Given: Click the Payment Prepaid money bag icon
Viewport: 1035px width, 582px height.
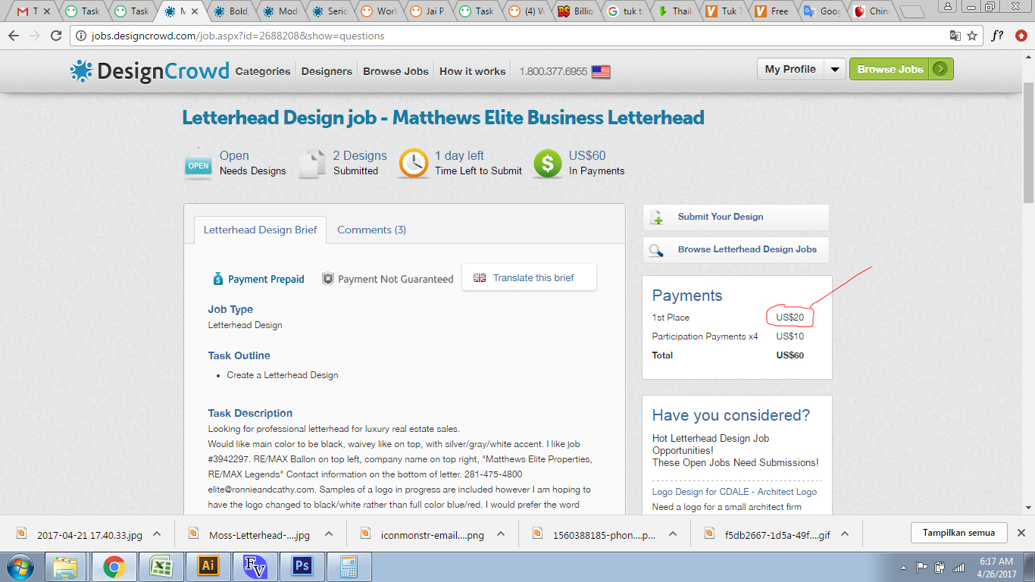Looking at the screenshot, I should click(218, 279).
